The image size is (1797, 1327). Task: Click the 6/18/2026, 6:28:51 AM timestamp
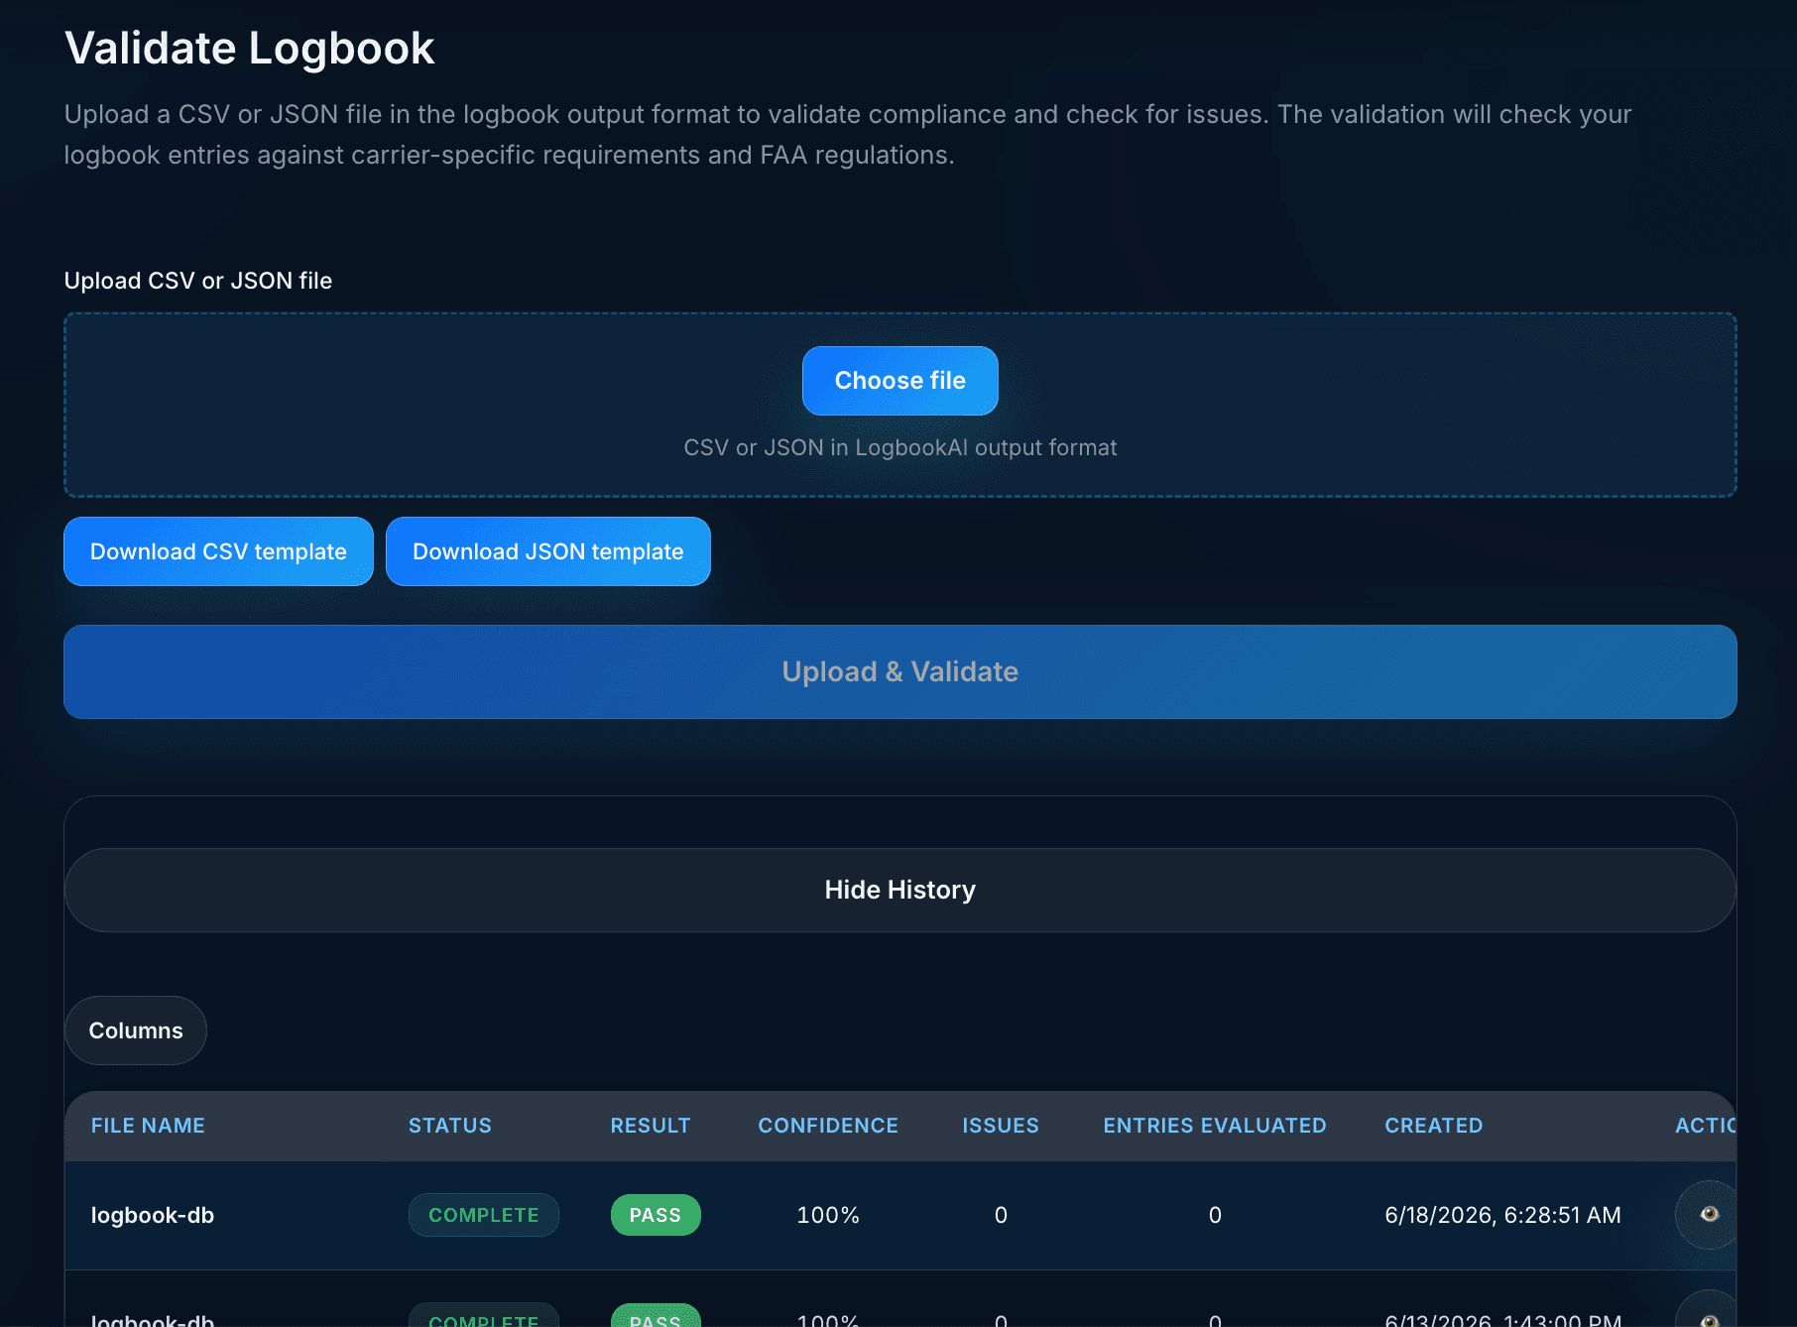point(1502,1215)
